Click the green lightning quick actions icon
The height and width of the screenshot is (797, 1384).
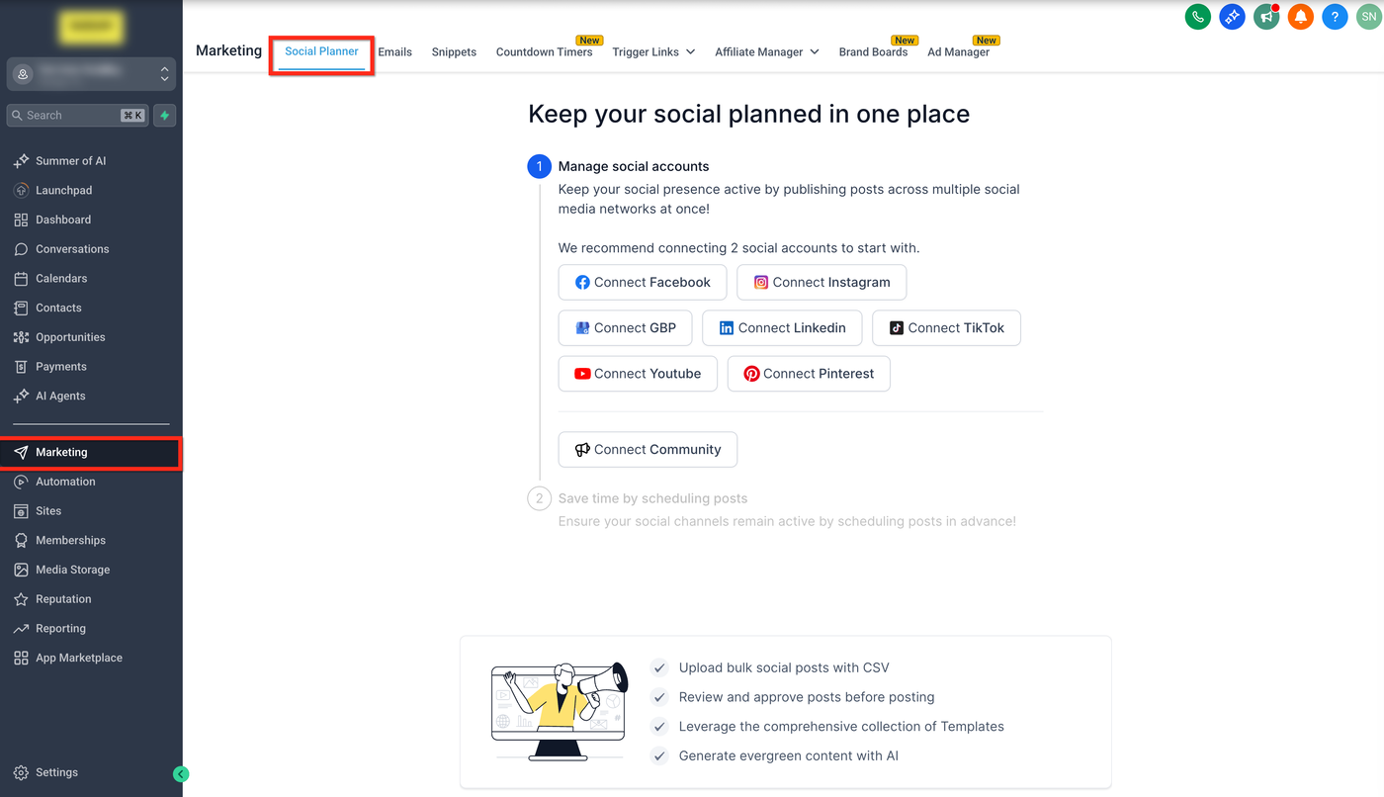point(165,116)
